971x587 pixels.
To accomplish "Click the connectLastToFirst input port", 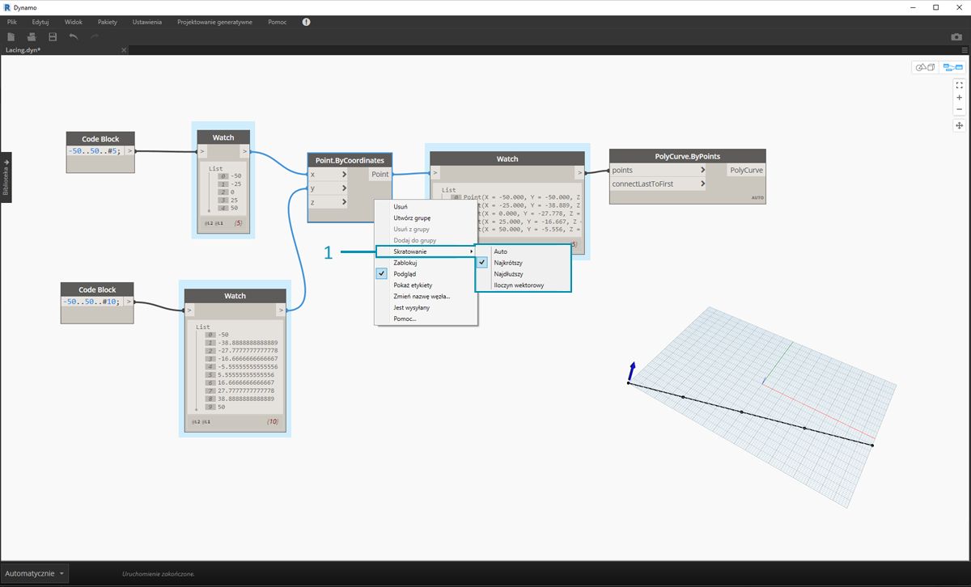I will pyautogui.click(x=658, y=184).
